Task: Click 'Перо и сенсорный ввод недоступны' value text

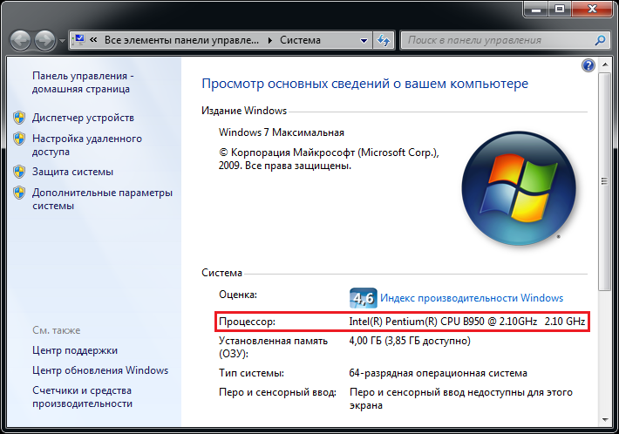Action: 461,398
